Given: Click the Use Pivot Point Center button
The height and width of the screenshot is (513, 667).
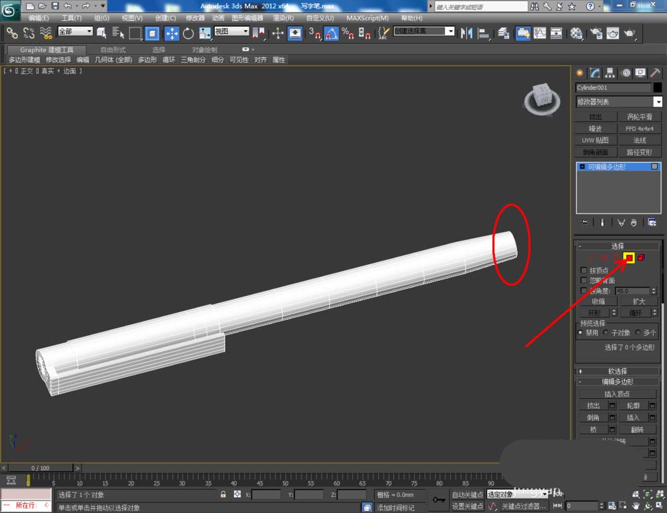Looking at the screenshot, I should (259, 33).
